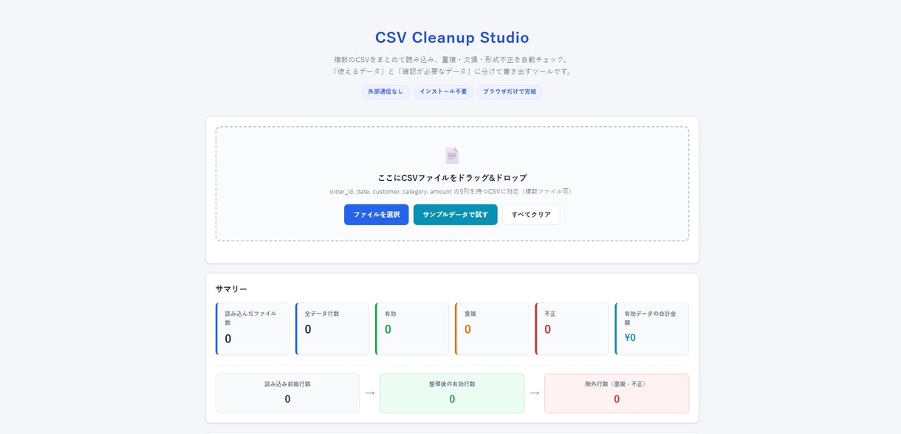Screen dimensions: 901x434
Task: Click the 除外行数（重複・不正）red box
Action: pos(617,393)
